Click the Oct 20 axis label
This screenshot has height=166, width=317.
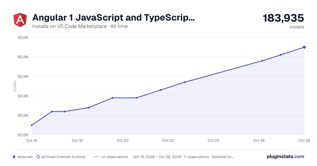click(x=123, y=140)
